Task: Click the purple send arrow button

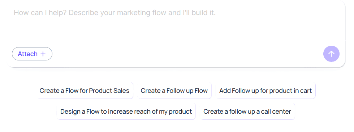Action: (331, 54)
